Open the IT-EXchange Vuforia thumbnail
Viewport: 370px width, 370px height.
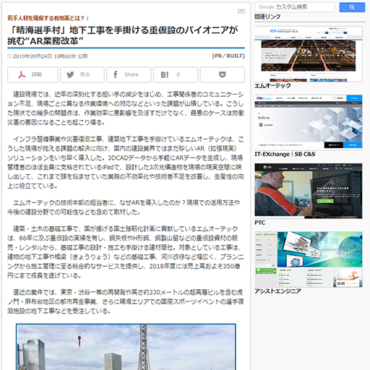coord(309,122)
